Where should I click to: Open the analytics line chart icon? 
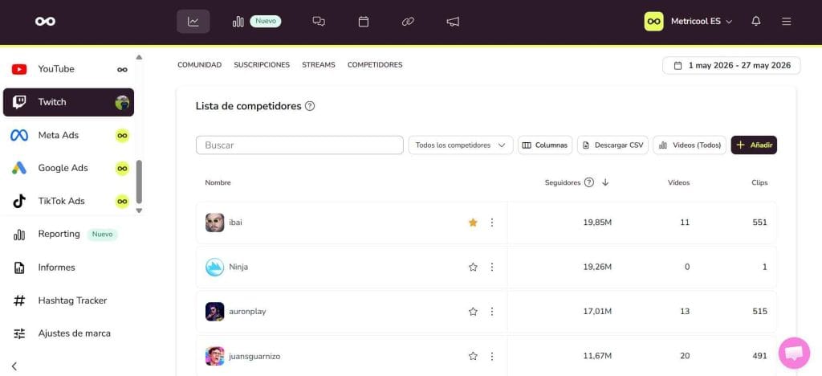coord(193,22)
